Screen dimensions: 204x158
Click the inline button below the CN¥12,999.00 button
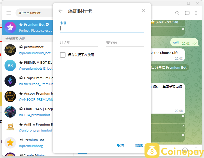click(x=168, y=31)
